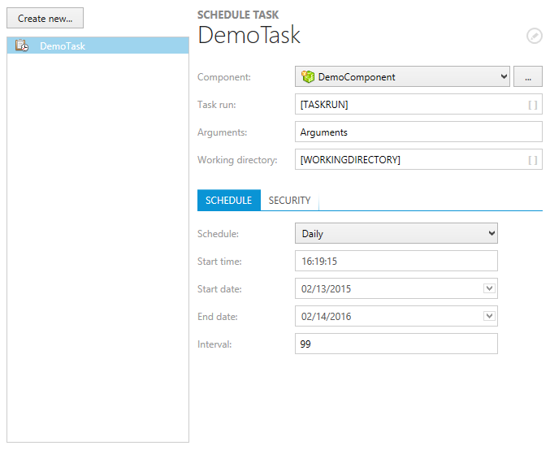This screenshot has height=450, width=550.
Task: Click the scheduled task icon beside DemoTask
Action: pos(22,46)
